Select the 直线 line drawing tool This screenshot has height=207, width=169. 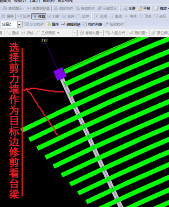point(13,33)
